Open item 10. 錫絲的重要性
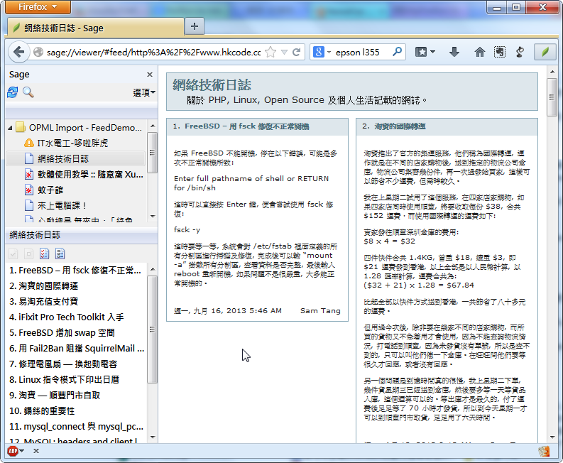This screenshot has height=463, width=563. (x=42, y=411)
